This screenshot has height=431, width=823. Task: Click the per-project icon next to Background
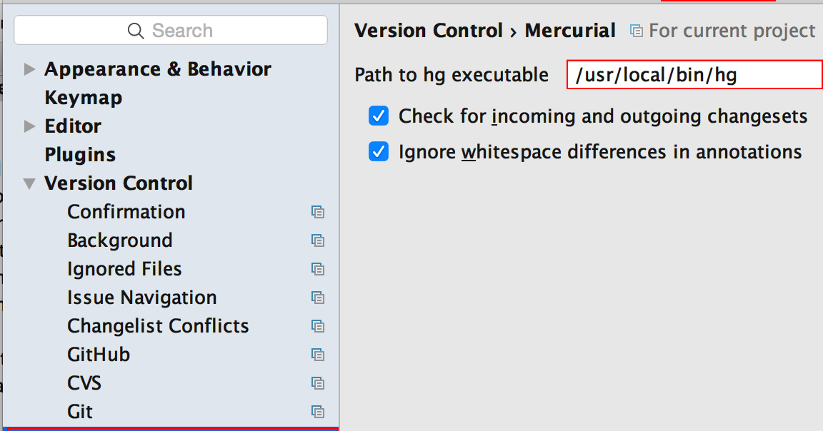pyautogui.click(x=317, y=240)
